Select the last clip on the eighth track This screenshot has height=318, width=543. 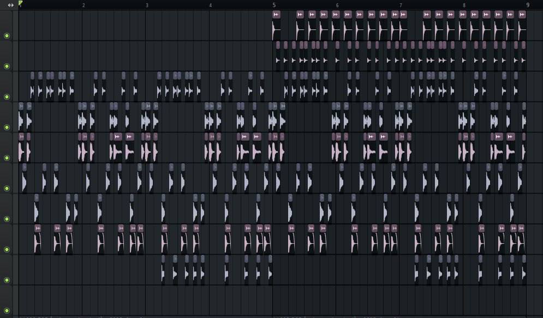point(521,239)
